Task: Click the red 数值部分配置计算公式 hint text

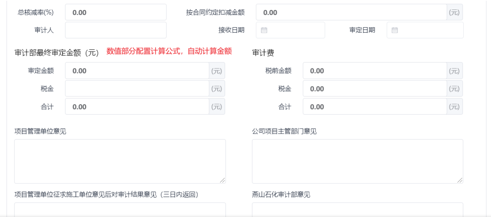Action: [169, 52]
